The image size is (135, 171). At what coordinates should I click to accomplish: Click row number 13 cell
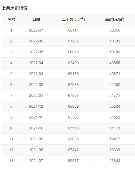coord(11,161)
